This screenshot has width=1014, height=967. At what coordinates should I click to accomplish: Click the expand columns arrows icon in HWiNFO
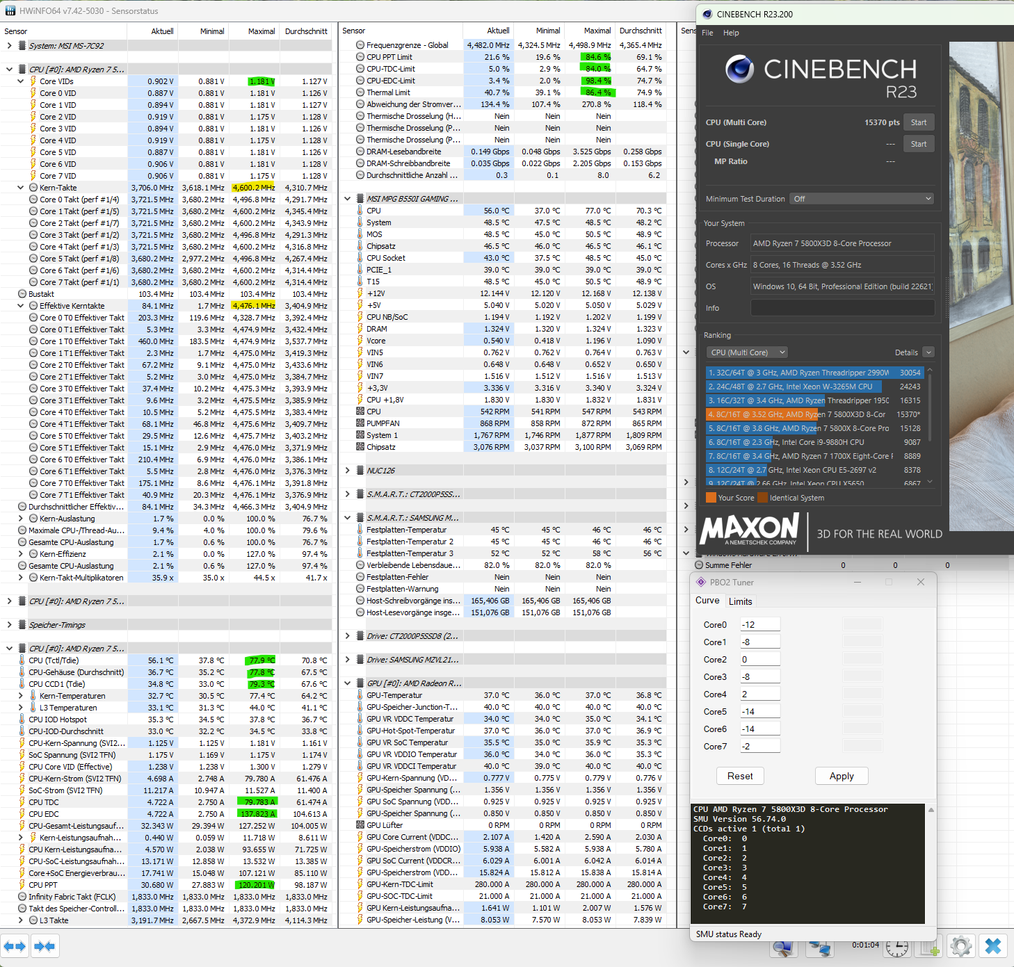tap(15, 946)
